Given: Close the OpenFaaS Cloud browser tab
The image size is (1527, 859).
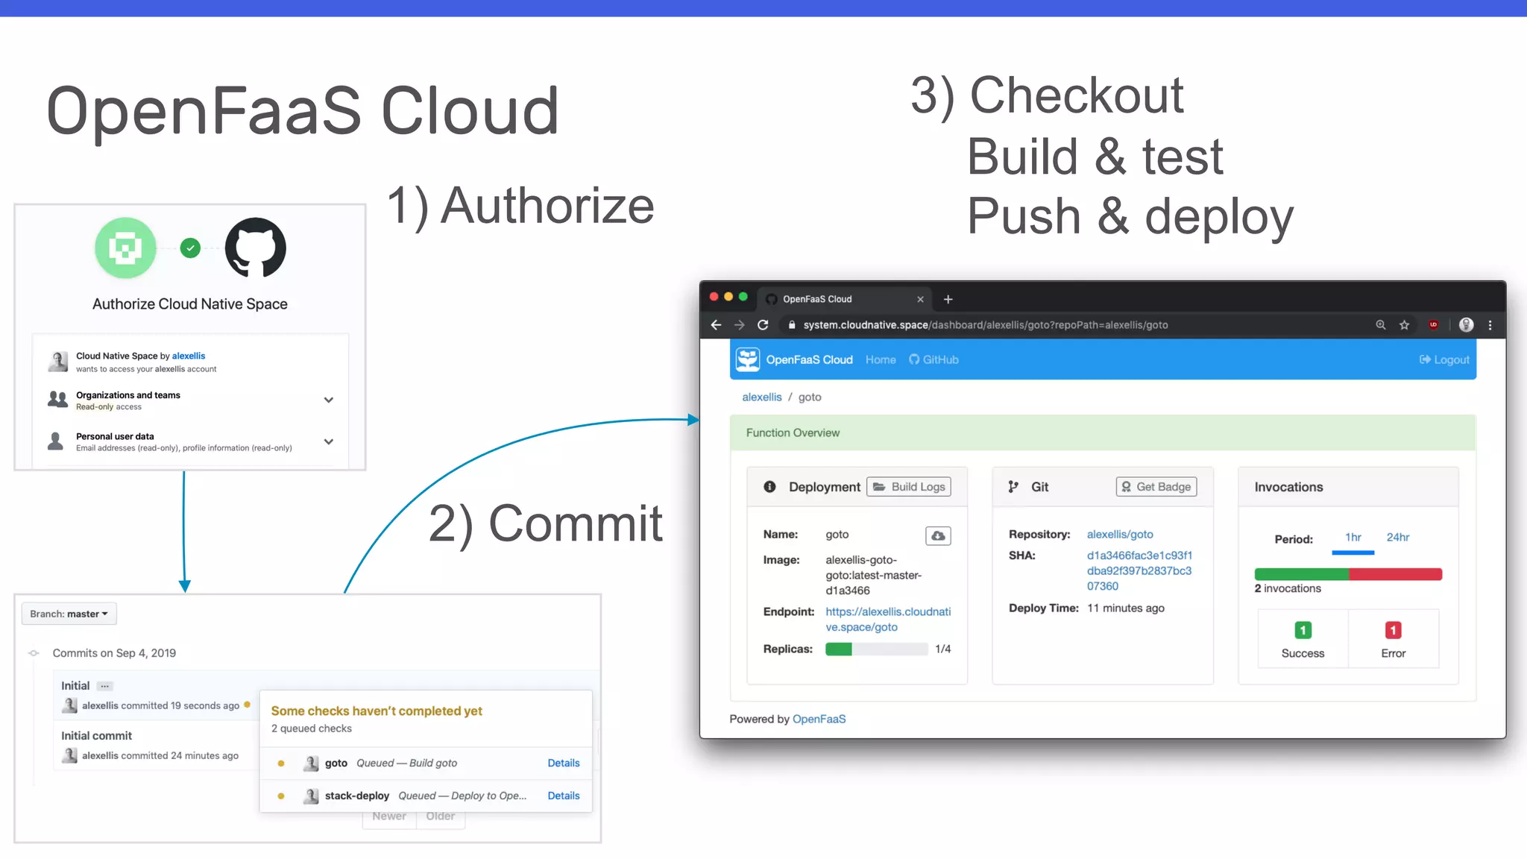Looking at the screenshot, I should (920, 299).
